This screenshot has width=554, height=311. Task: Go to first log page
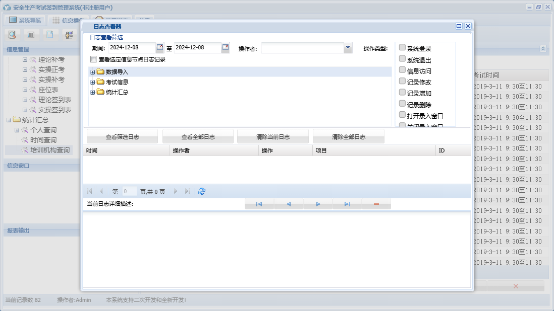point(89,191)
